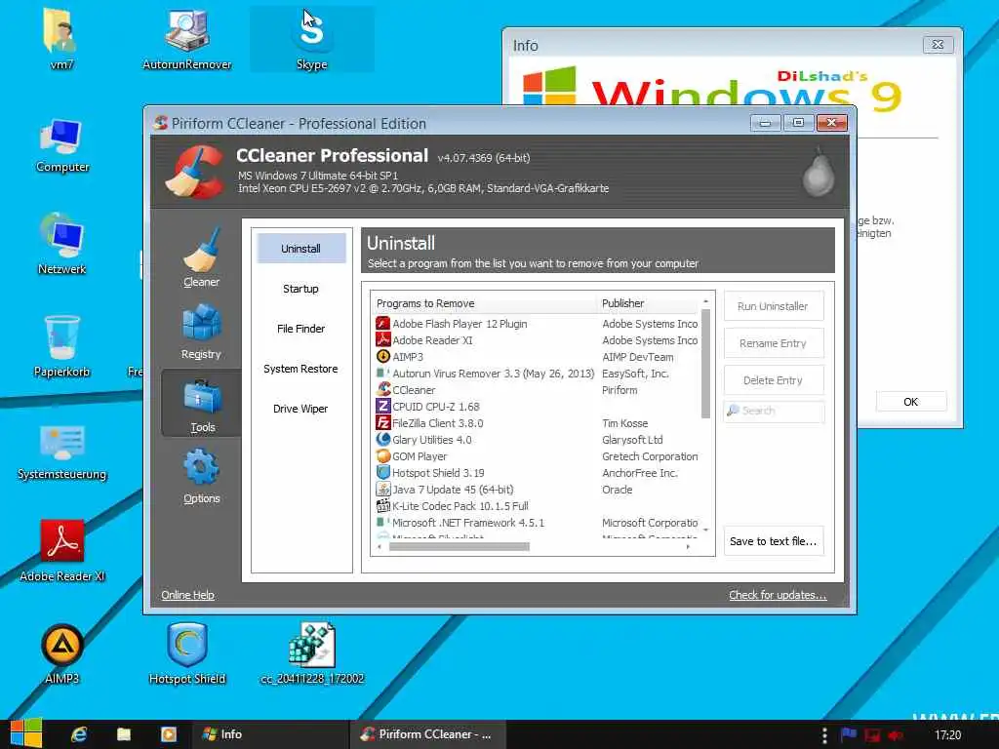Select Adobe Reader XI icon in program list
The image size is (999, 749).
[382, 340]
